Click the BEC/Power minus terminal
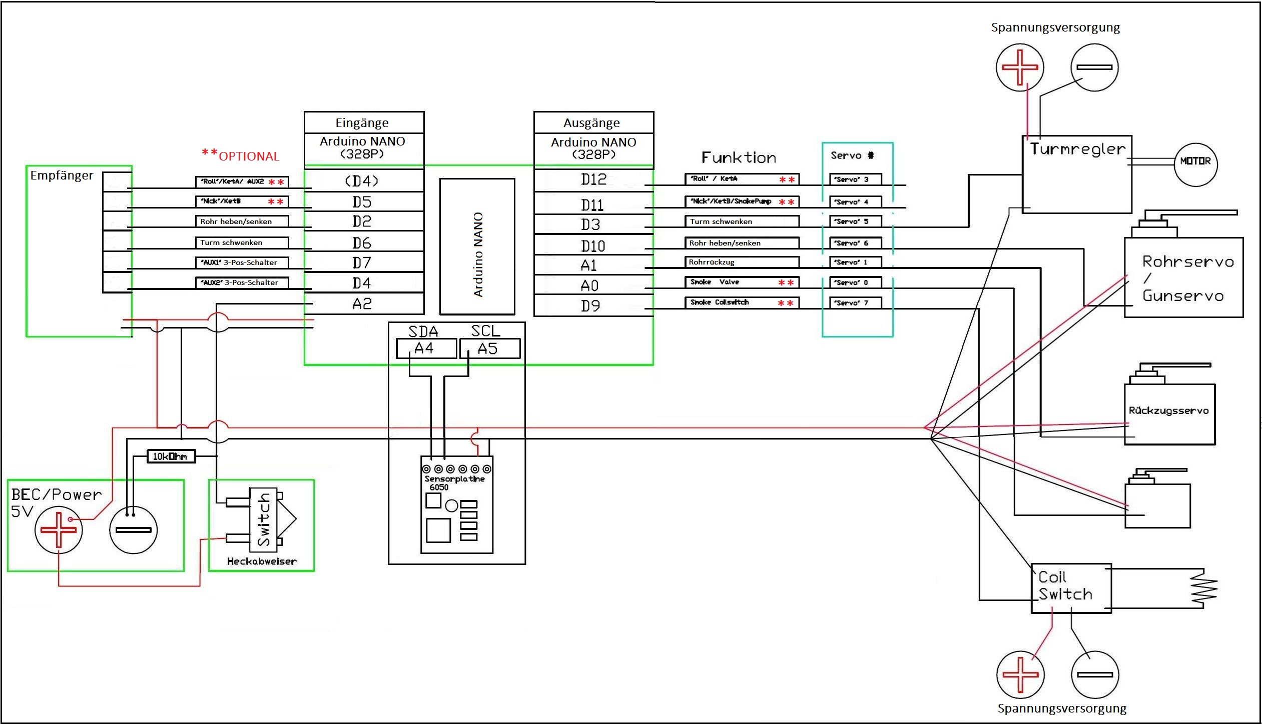Image resolution: width=1262 pixels, height=725 pixels. coord(133,529)
